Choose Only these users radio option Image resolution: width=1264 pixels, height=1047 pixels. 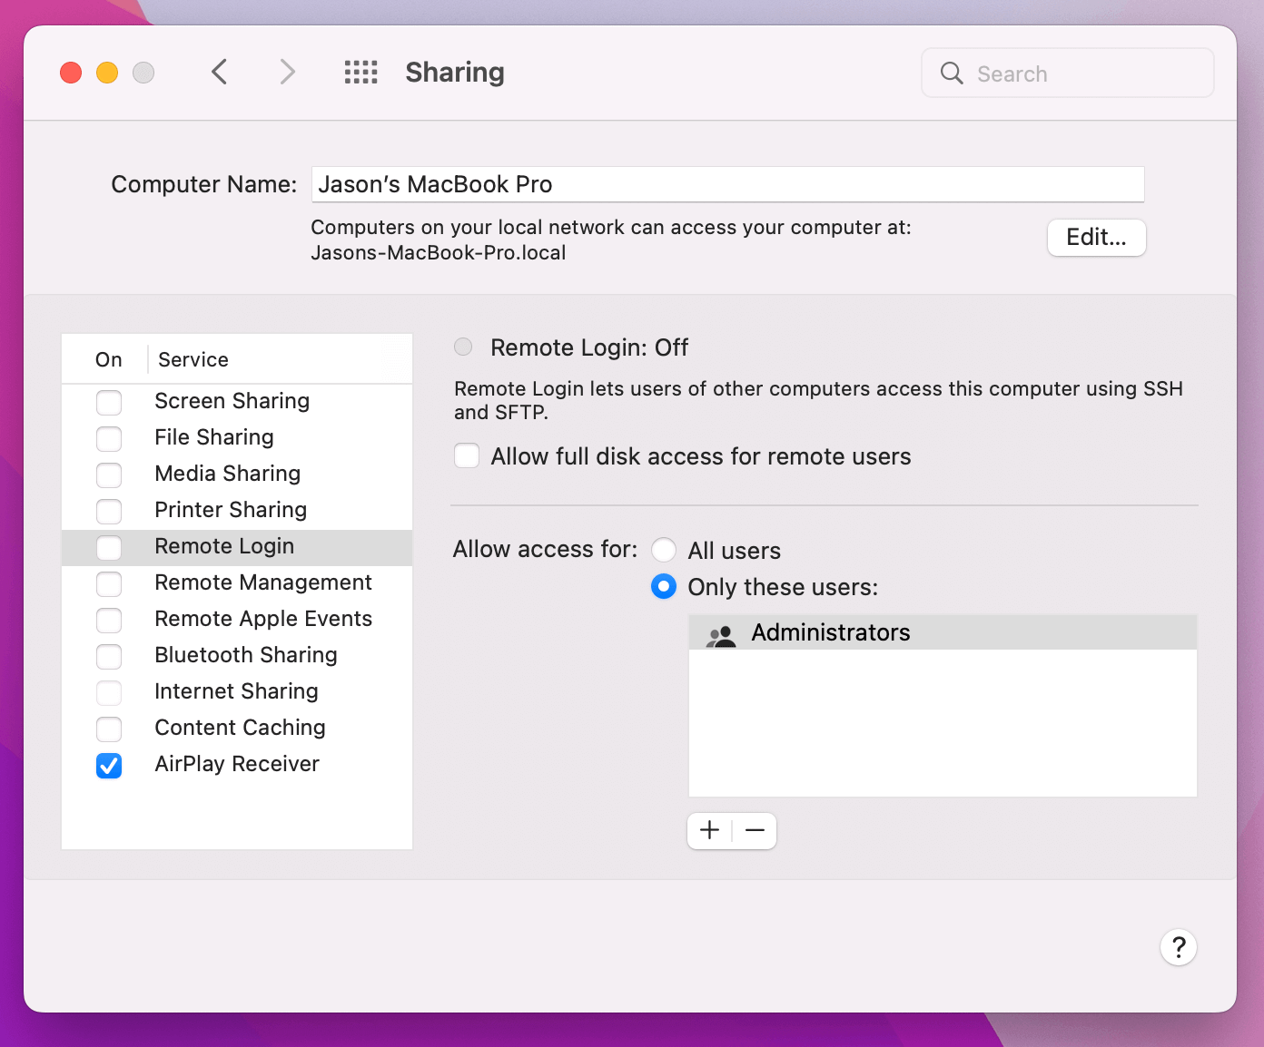[x=664, y=587]
